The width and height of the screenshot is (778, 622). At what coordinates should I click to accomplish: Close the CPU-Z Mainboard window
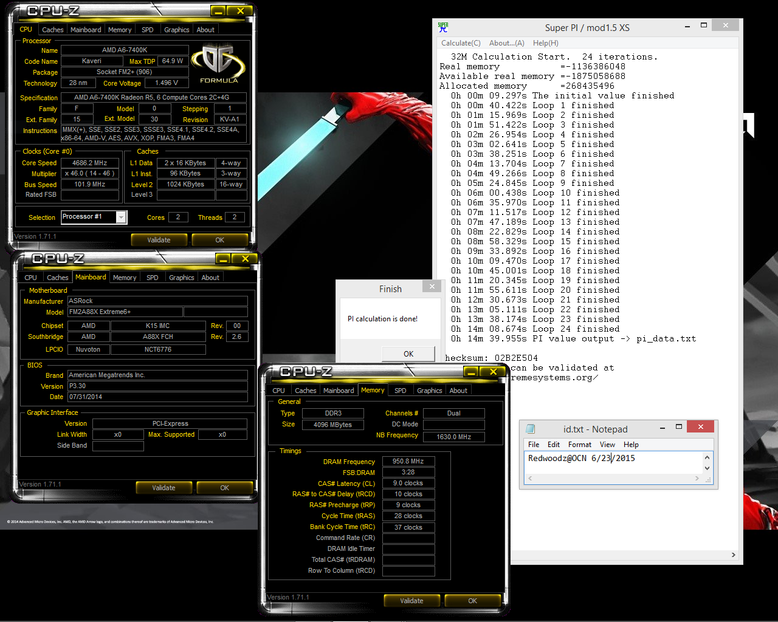[x=245, y=259]
